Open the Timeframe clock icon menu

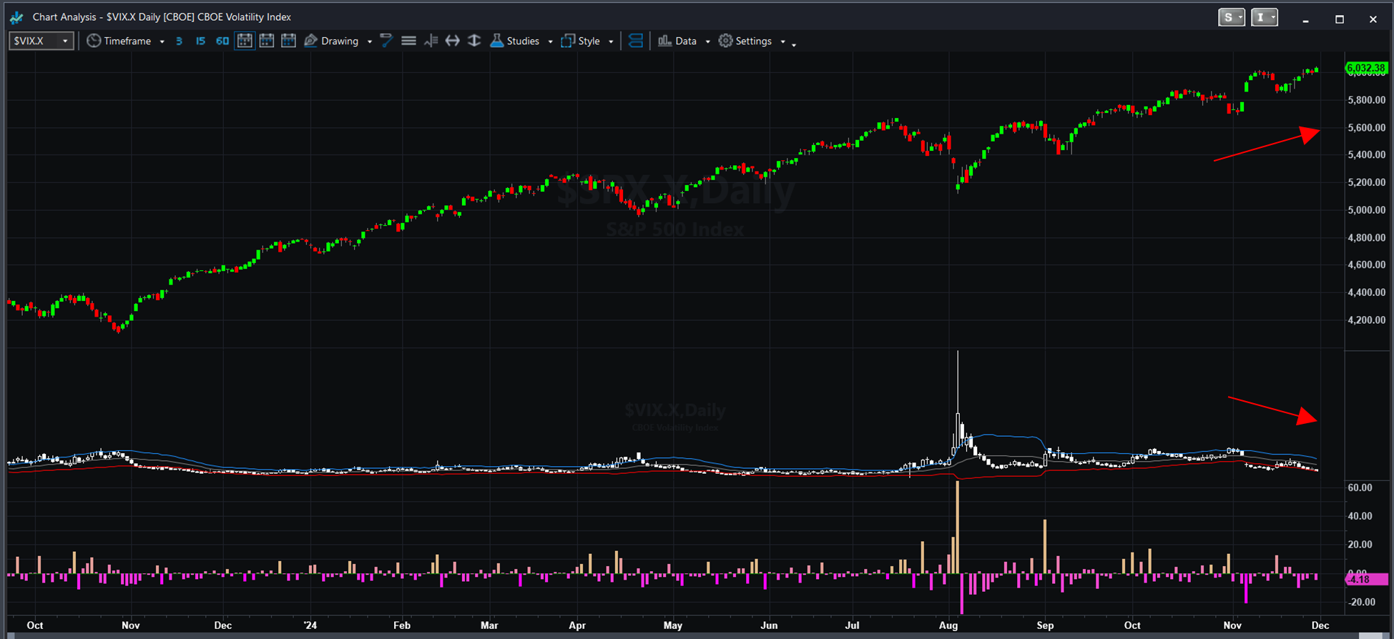[x=94, y=41]
